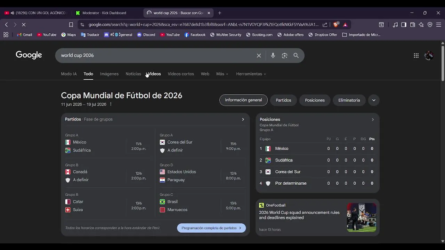445x250 pixels.
Task: Open the McAfee Security bookmark
Action: point(226,35)
